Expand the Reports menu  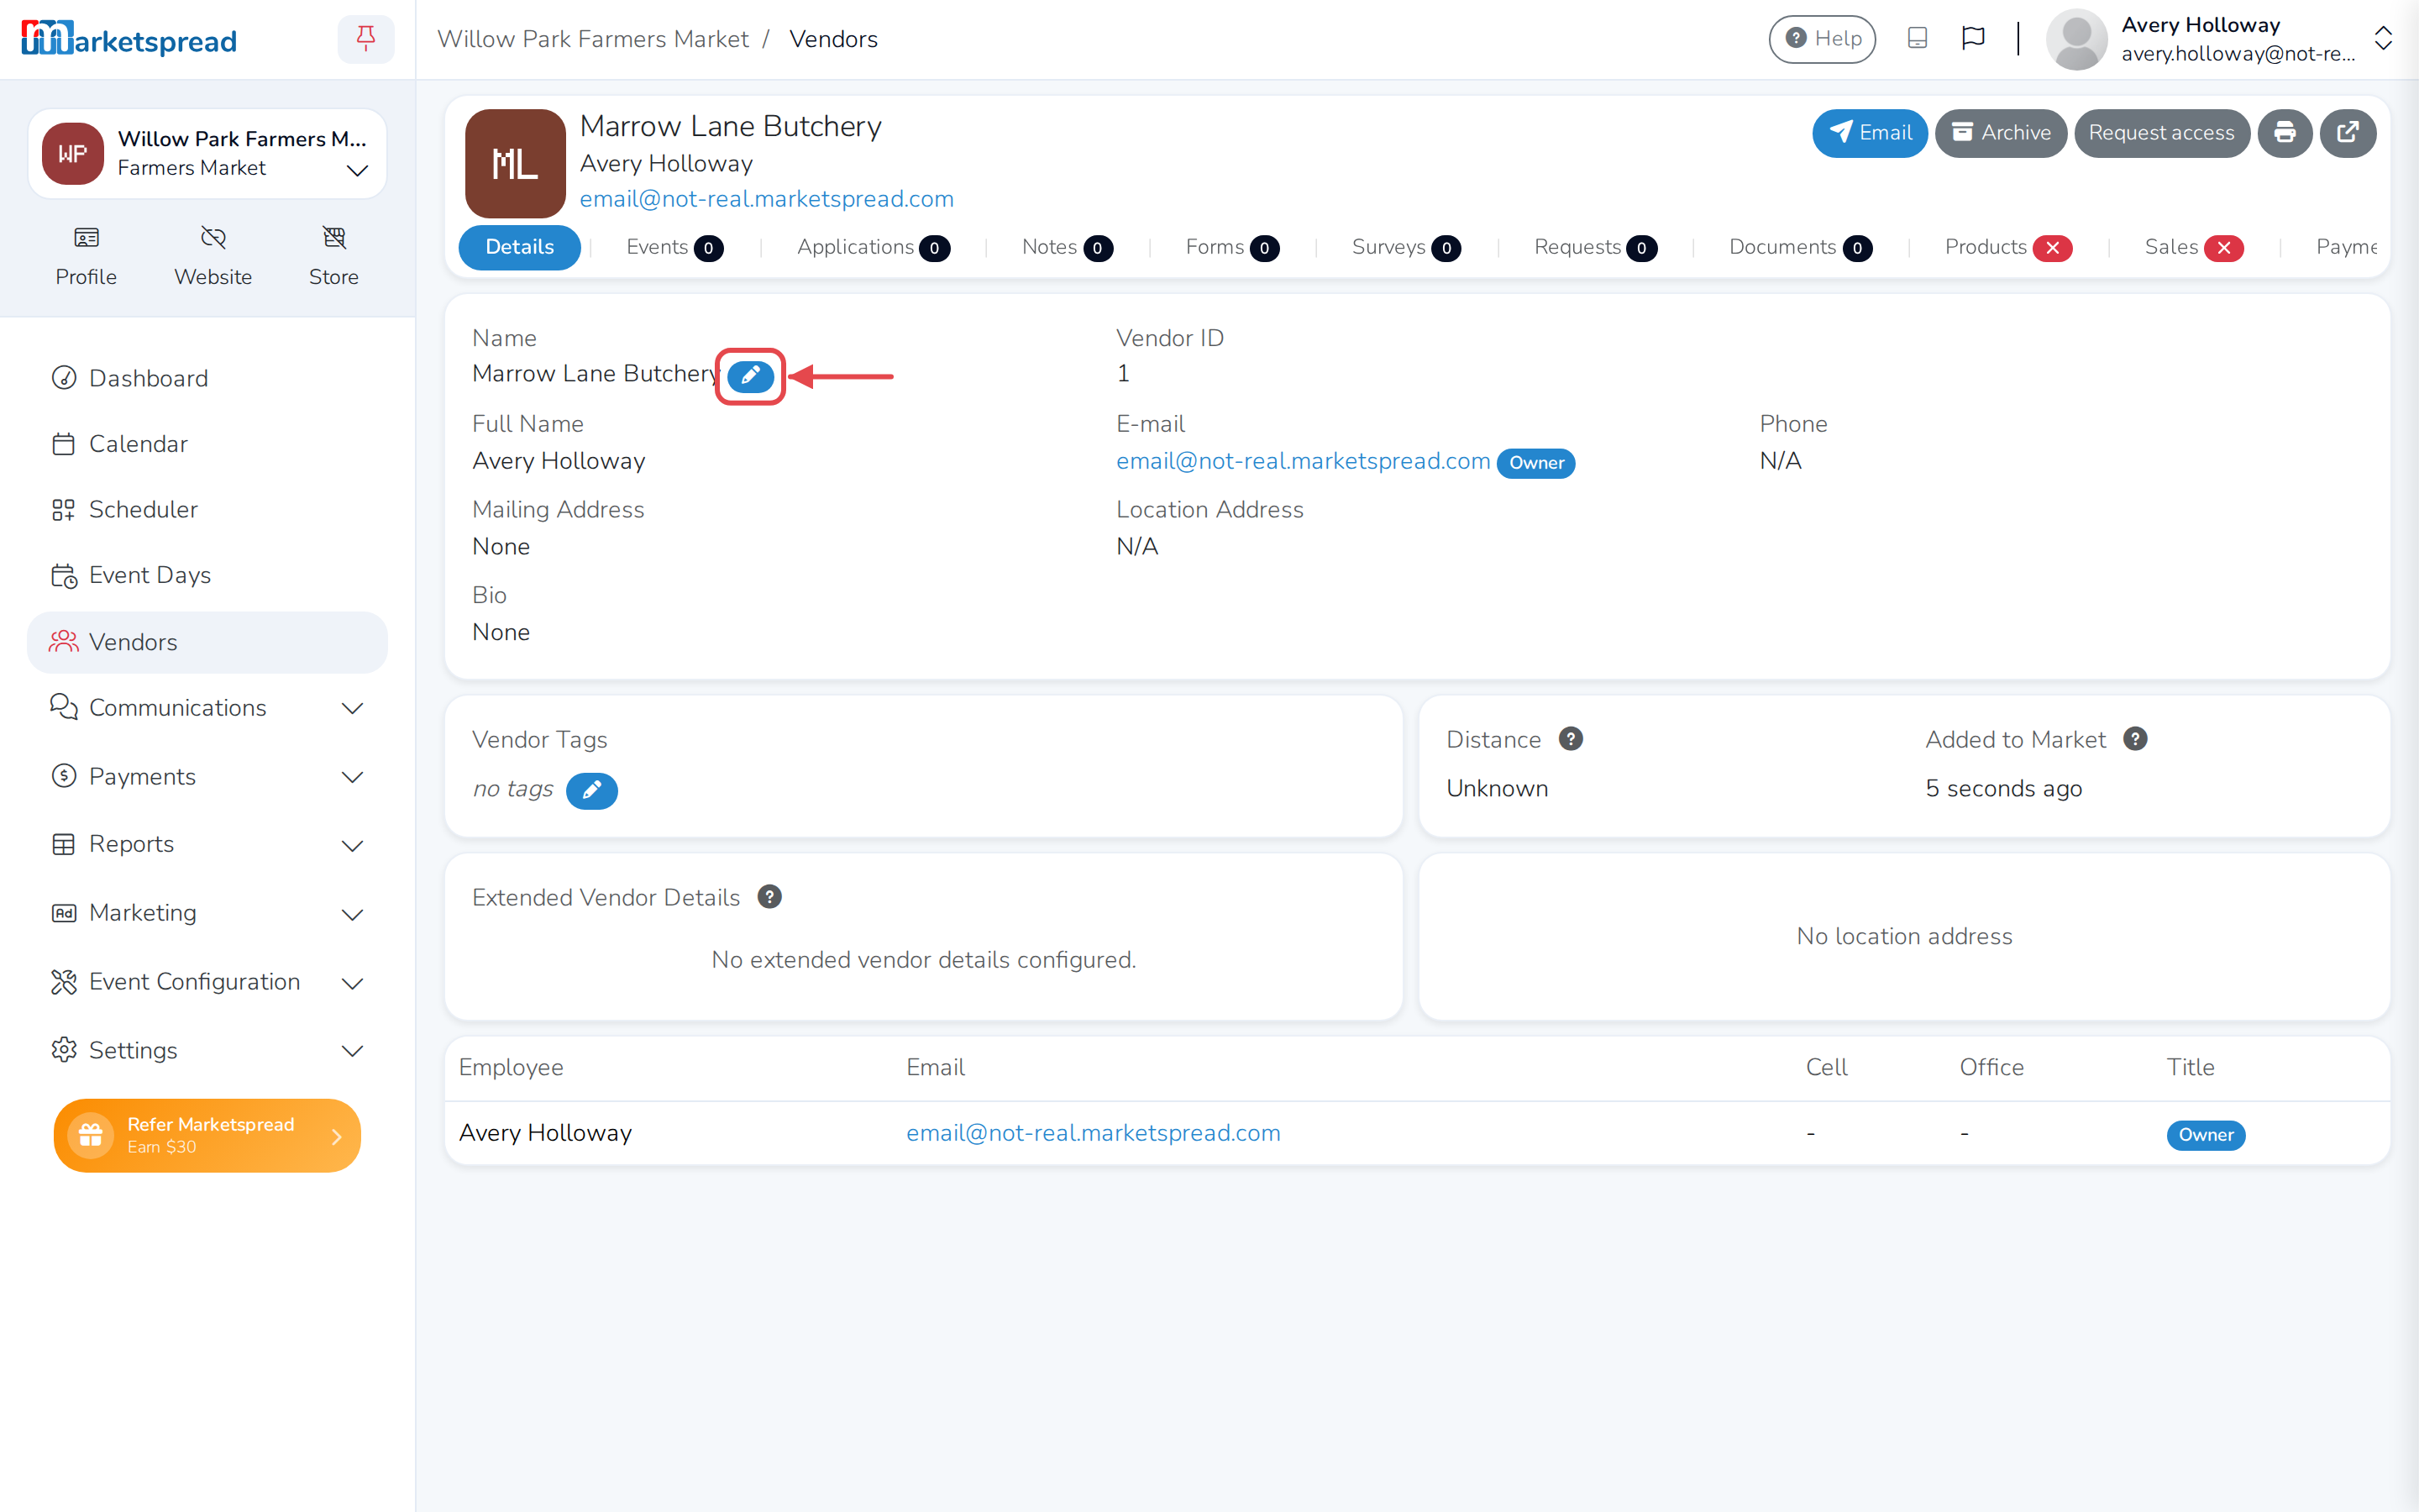click(x=207, y=845)
